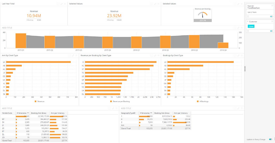Click the 2015 Q1 orange bar
275x143 pixels.
21,41
